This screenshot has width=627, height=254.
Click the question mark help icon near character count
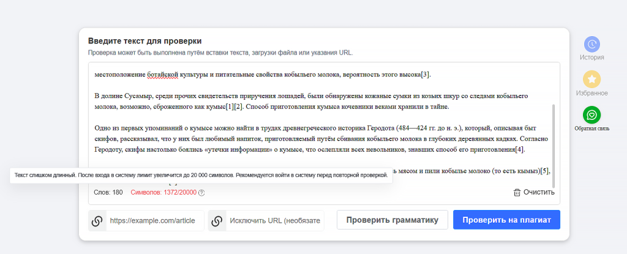[201, 193]
